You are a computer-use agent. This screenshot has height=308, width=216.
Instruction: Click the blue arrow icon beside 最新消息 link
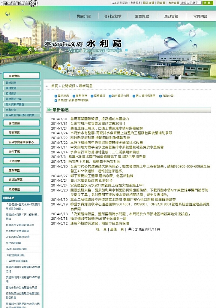[x=55, y=96]
